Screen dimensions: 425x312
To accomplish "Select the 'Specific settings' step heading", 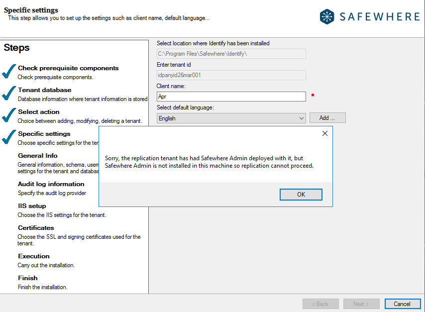I will point(44,134).
